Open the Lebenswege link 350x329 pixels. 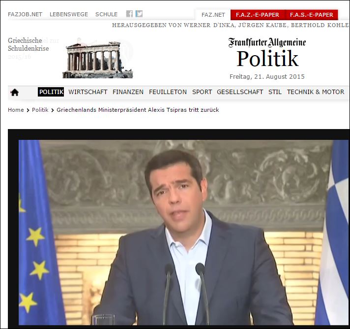coord(69,14)
